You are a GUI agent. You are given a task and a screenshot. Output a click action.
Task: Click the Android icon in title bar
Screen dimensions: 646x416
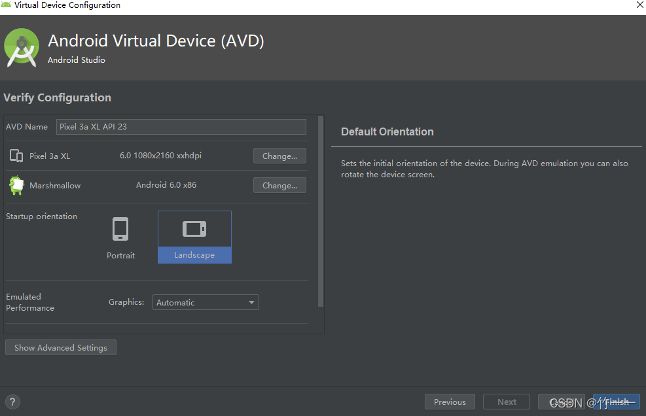coord(6,5)
